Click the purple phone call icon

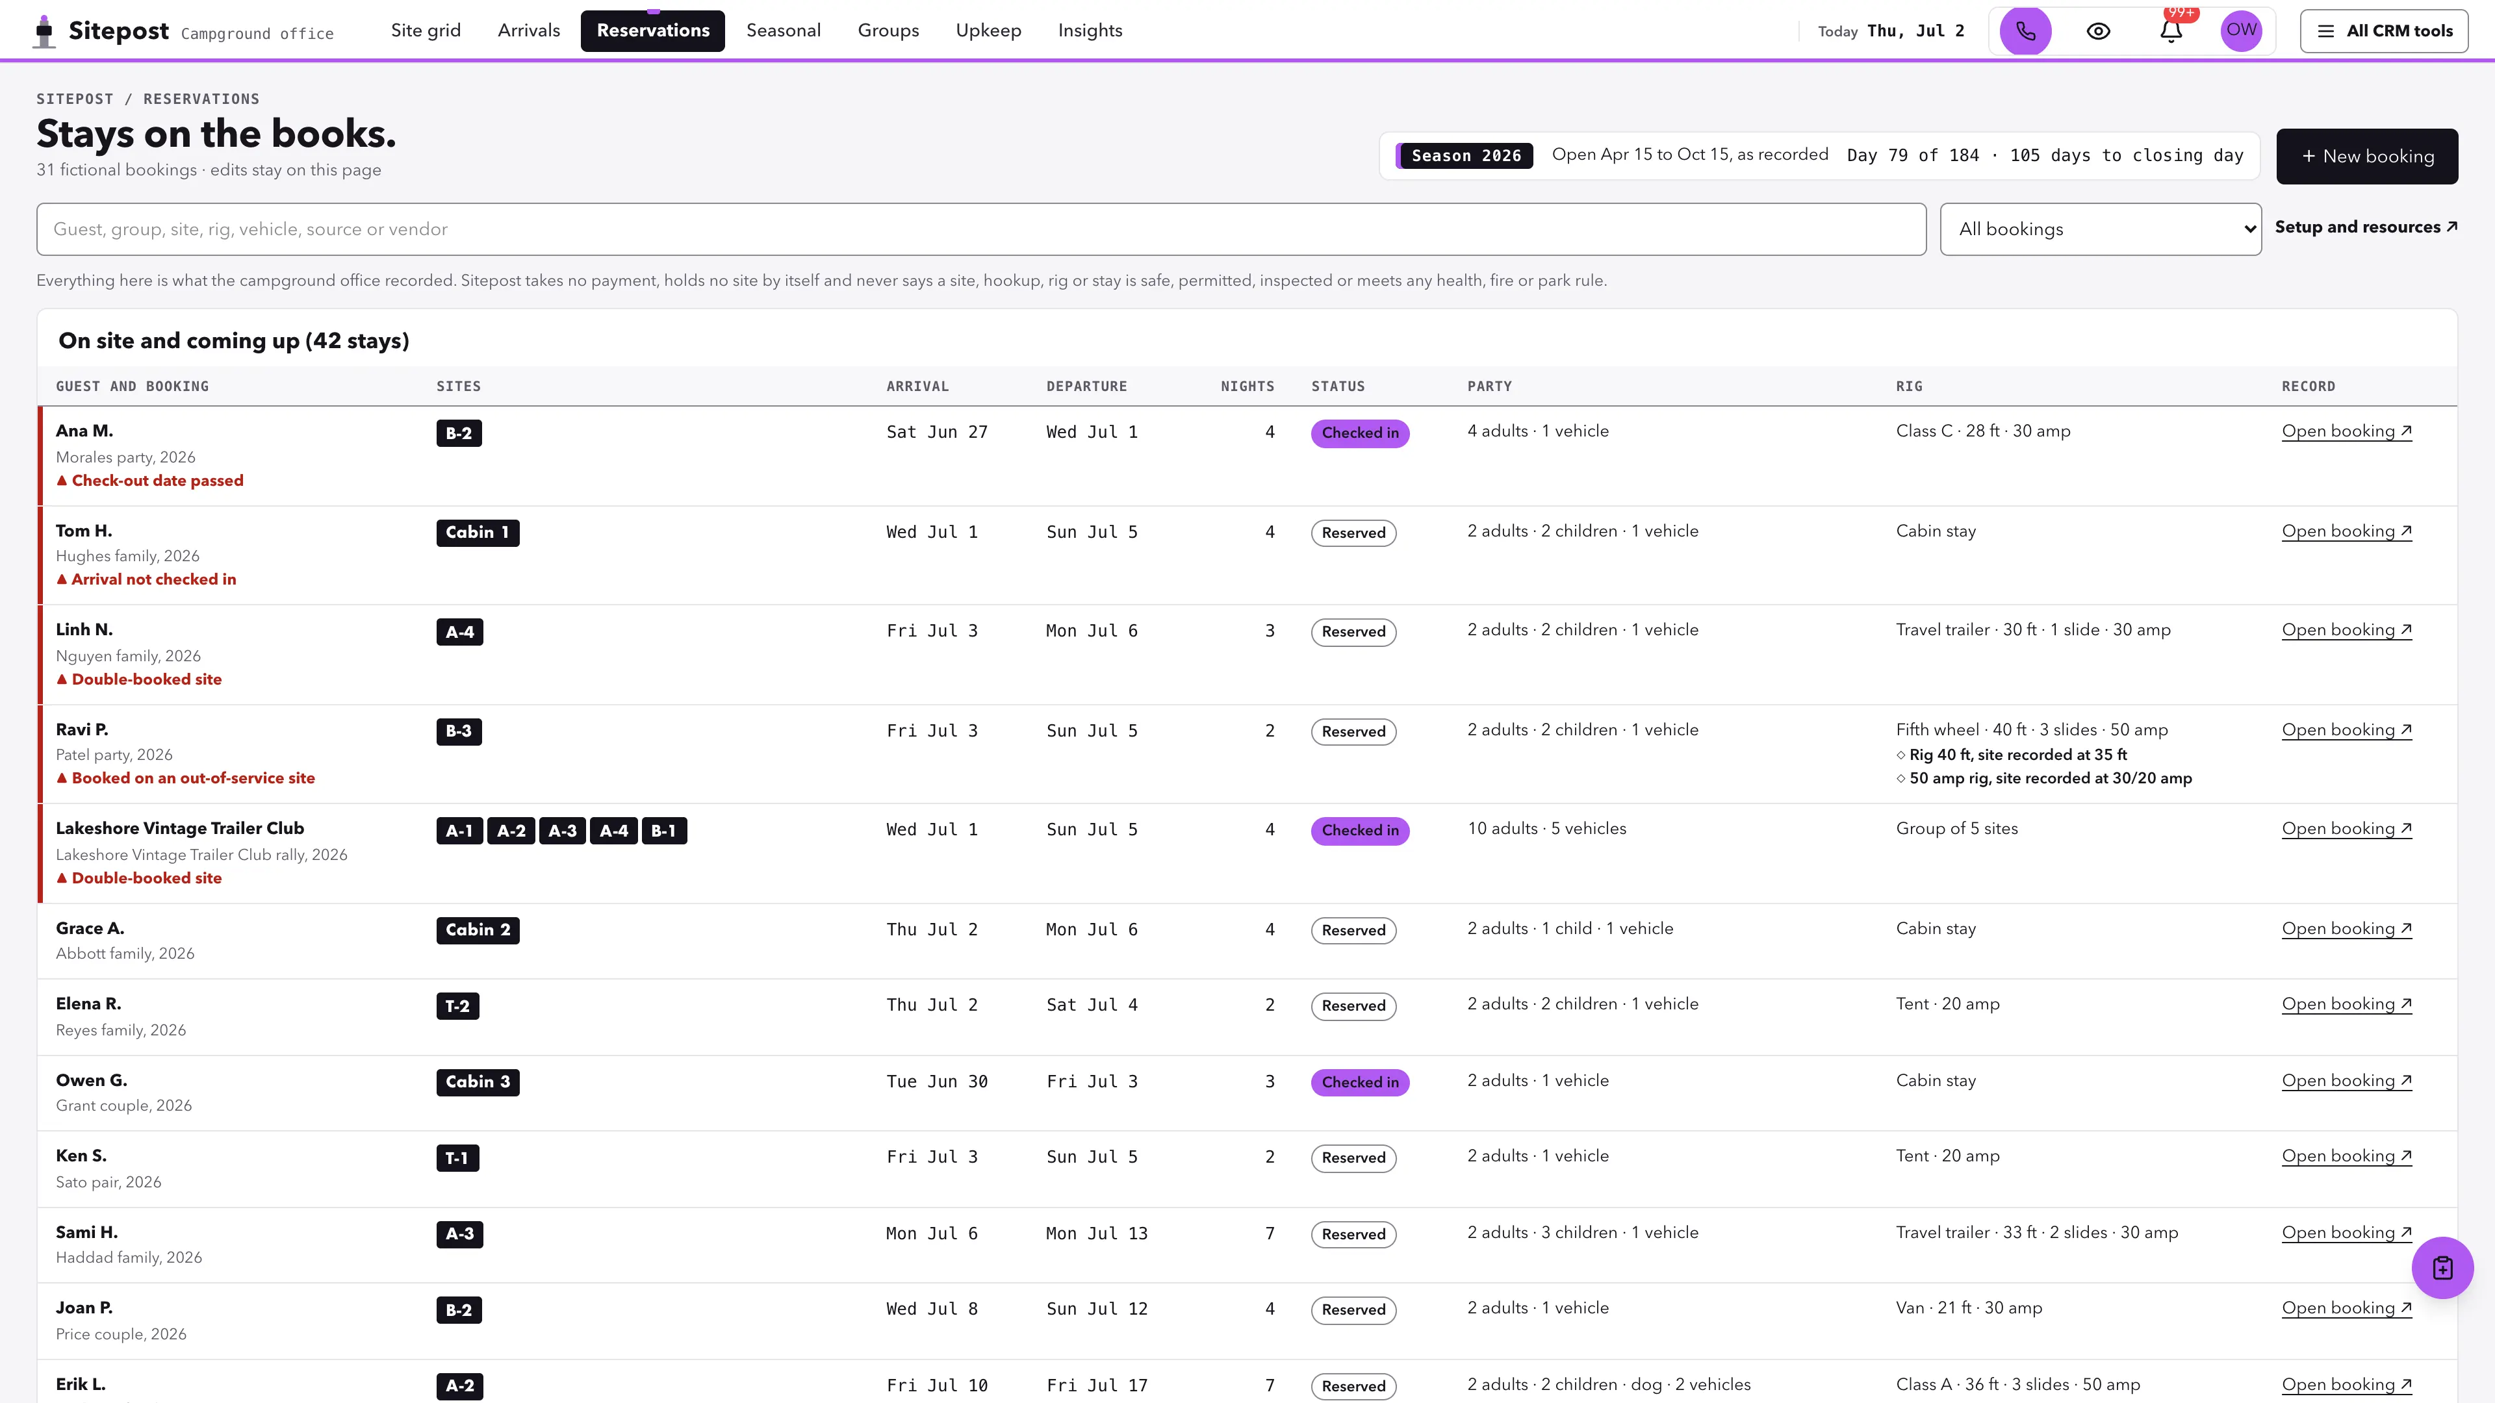point(2025,31)
